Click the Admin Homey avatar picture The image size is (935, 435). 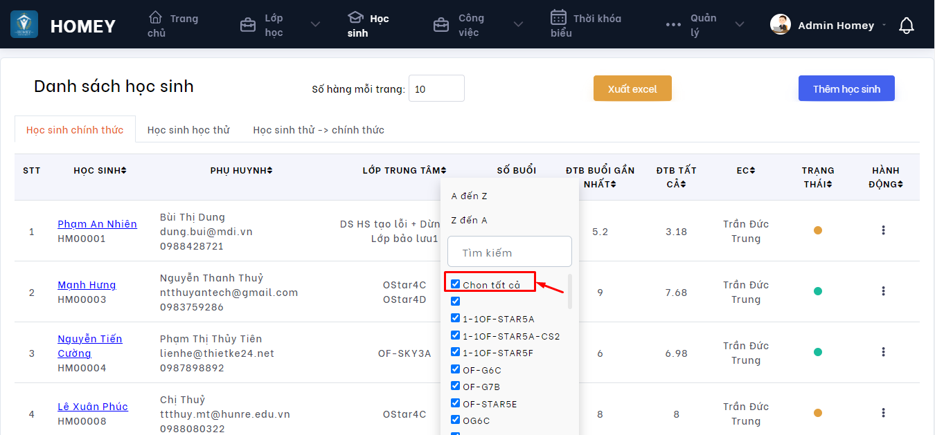(781, 25)
